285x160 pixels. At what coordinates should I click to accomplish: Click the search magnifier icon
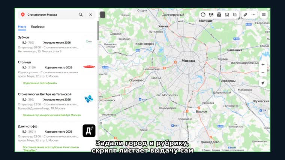point(81,15)
